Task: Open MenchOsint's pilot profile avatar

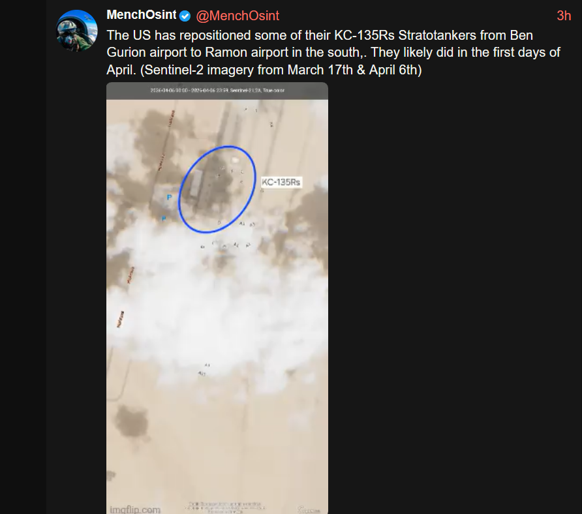Action: [77, 31]
